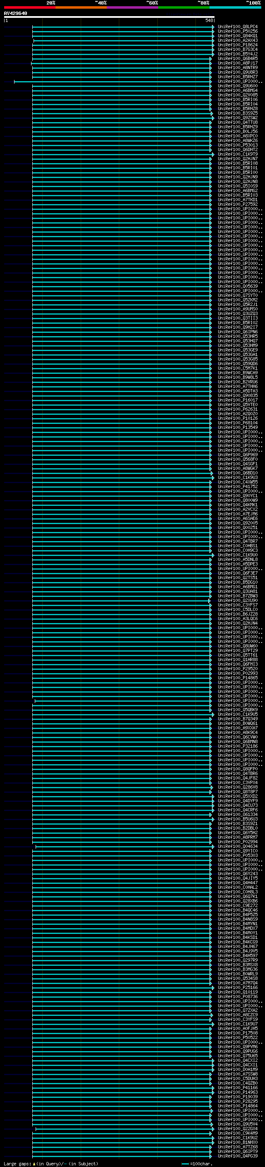Image resolution: width=265 pixels, height=1167 pixels.
Task: Select the UniRef100_P53013 label
Action: point(237,145)
